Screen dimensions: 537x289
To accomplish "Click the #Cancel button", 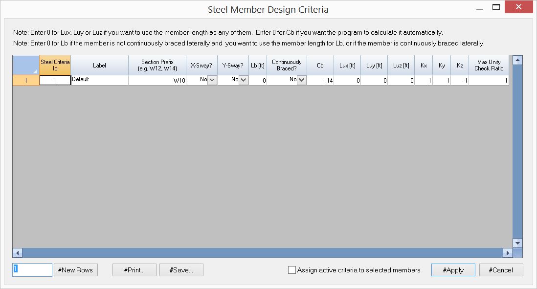I will 501,269.
